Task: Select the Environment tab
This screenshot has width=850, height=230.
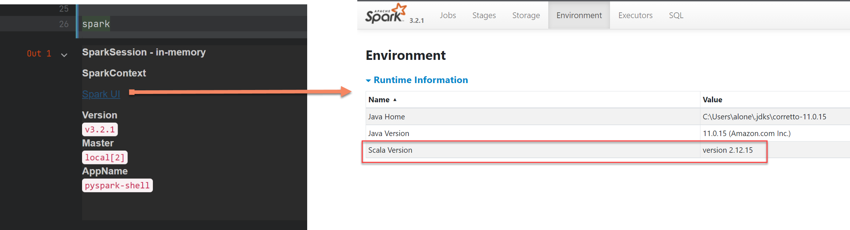Action: click(x=579, y=15)
